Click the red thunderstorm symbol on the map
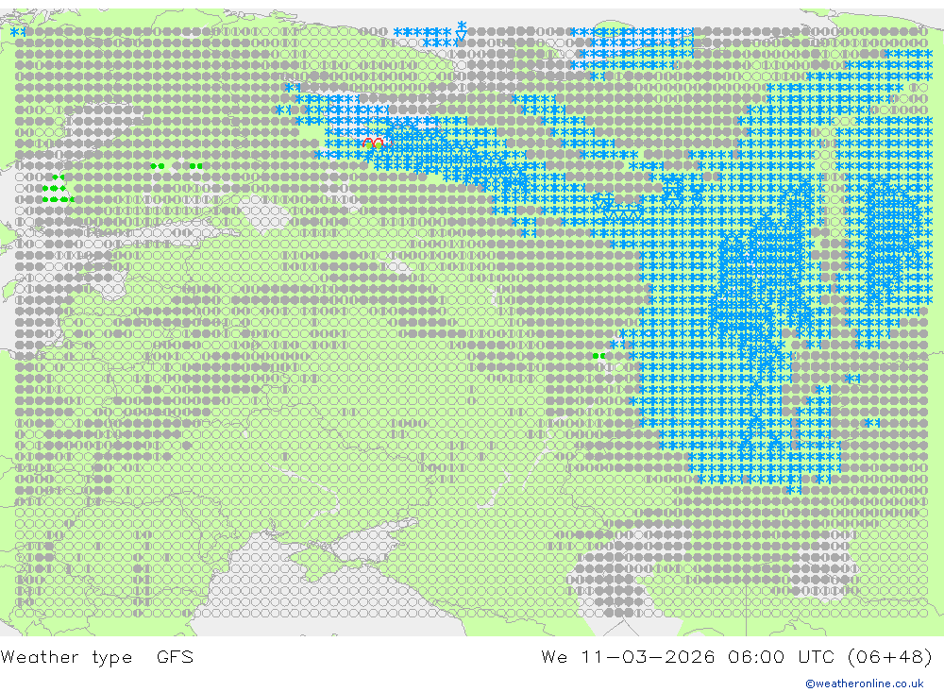 [373, 143]
